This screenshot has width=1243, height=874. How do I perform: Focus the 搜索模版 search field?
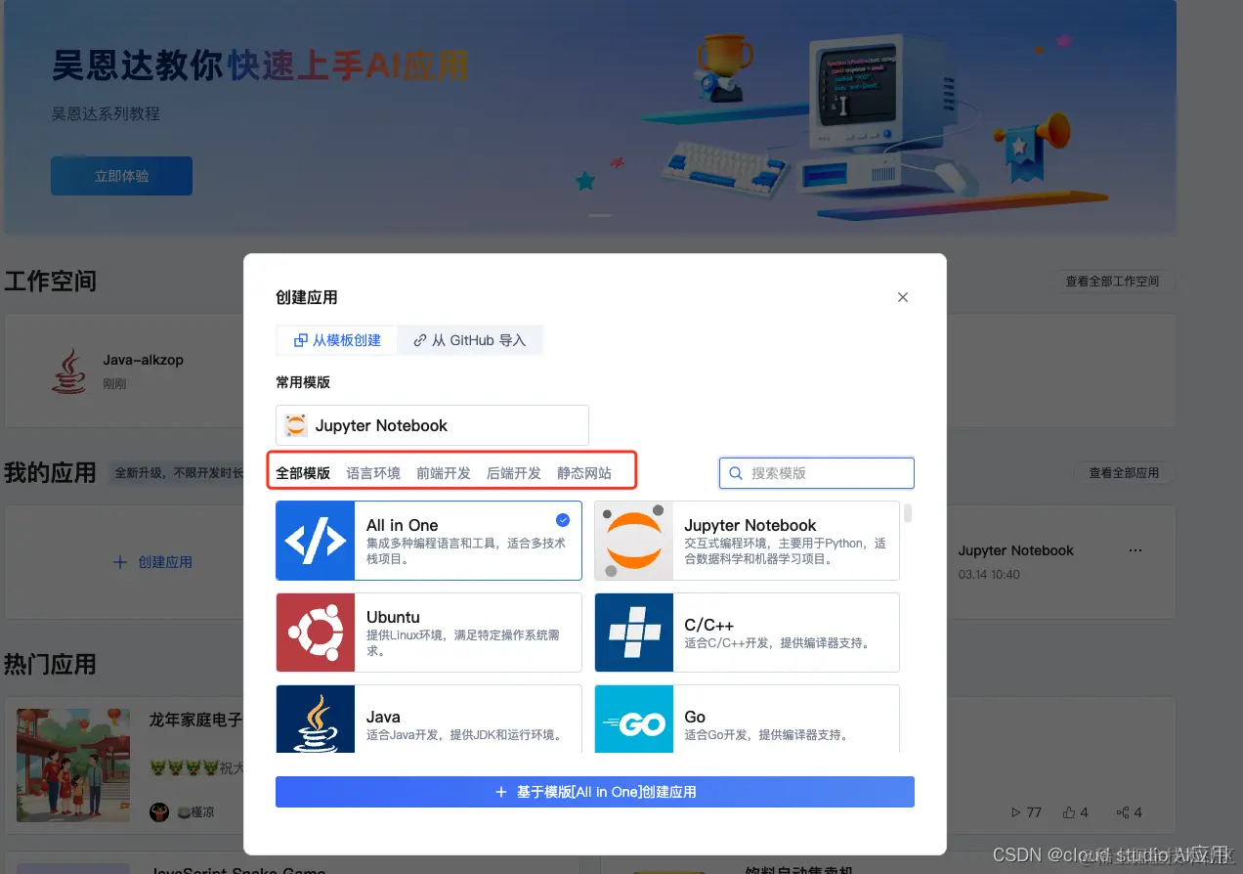[x=817, y=473]
